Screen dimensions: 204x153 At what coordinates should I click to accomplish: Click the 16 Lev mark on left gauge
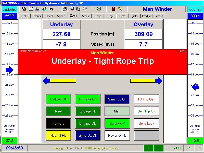[10, 54]
